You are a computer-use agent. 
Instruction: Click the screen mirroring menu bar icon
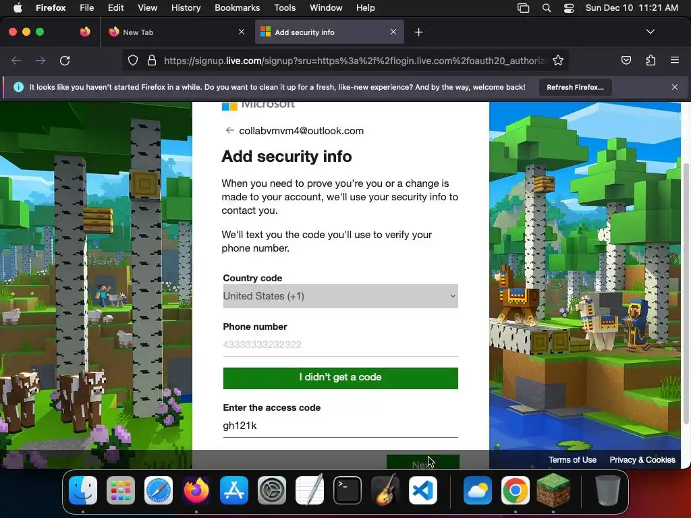tap(523, 8)
